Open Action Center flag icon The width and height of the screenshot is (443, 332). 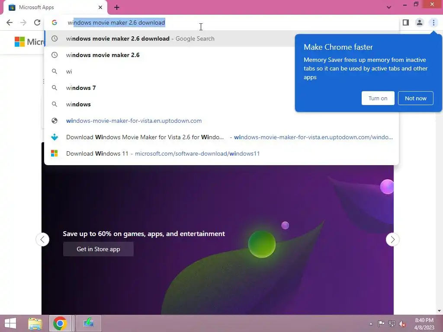coord(381,324)
